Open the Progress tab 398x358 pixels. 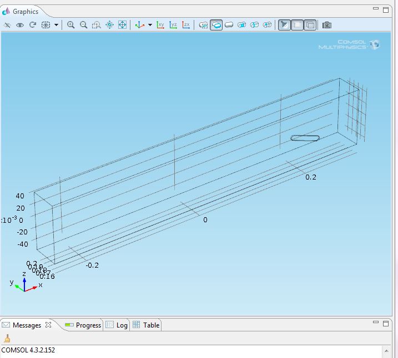pyautogui.click(x=83, y=325)
